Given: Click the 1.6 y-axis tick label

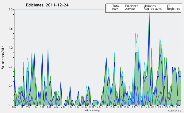Looking at the screenshot, I should click(x=10, y=29).
